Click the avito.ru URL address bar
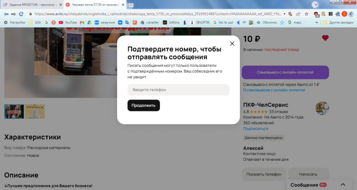The width and height of the screenshot is (357, 190). click(x=158, y=14)
